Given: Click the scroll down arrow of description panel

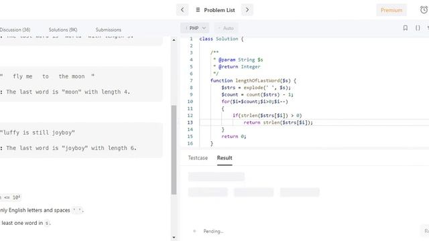Looking at the screenshot, I should [174, 238].
